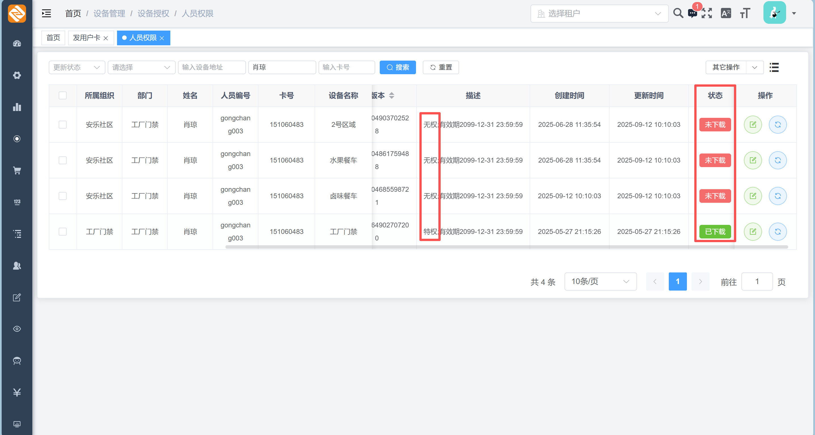Click the language translation icon
Viewport: 815px width, 435px height.
726,13
